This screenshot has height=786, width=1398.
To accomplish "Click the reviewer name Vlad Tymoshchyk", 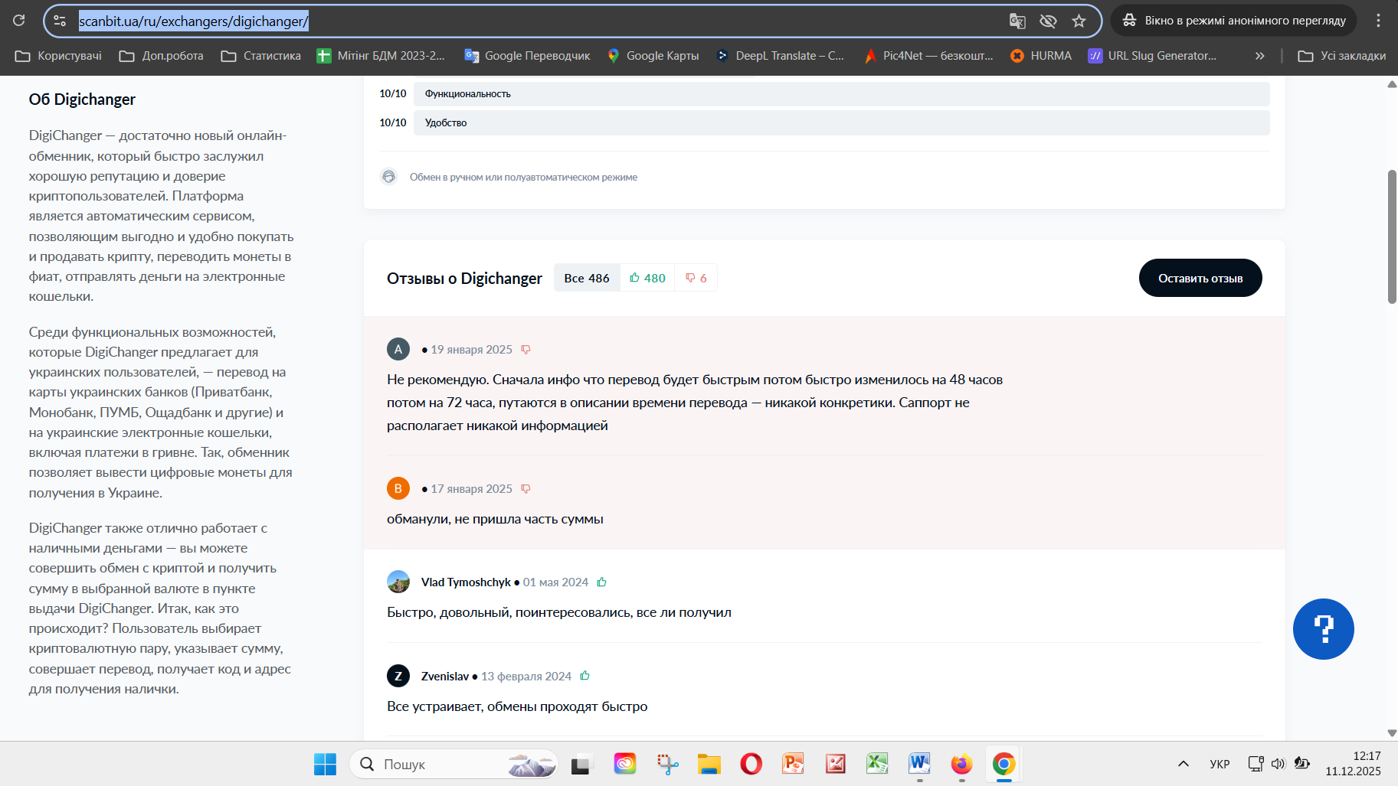I will 466,582.
